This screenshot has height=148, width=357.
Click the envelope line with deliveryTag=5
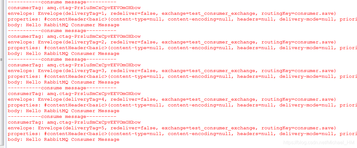(172, 128)
